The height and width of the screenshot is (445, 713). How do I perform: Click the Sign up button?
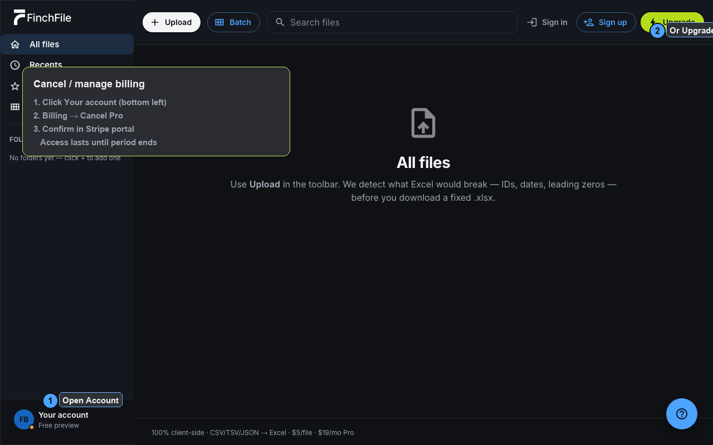[x=606, y=22]
